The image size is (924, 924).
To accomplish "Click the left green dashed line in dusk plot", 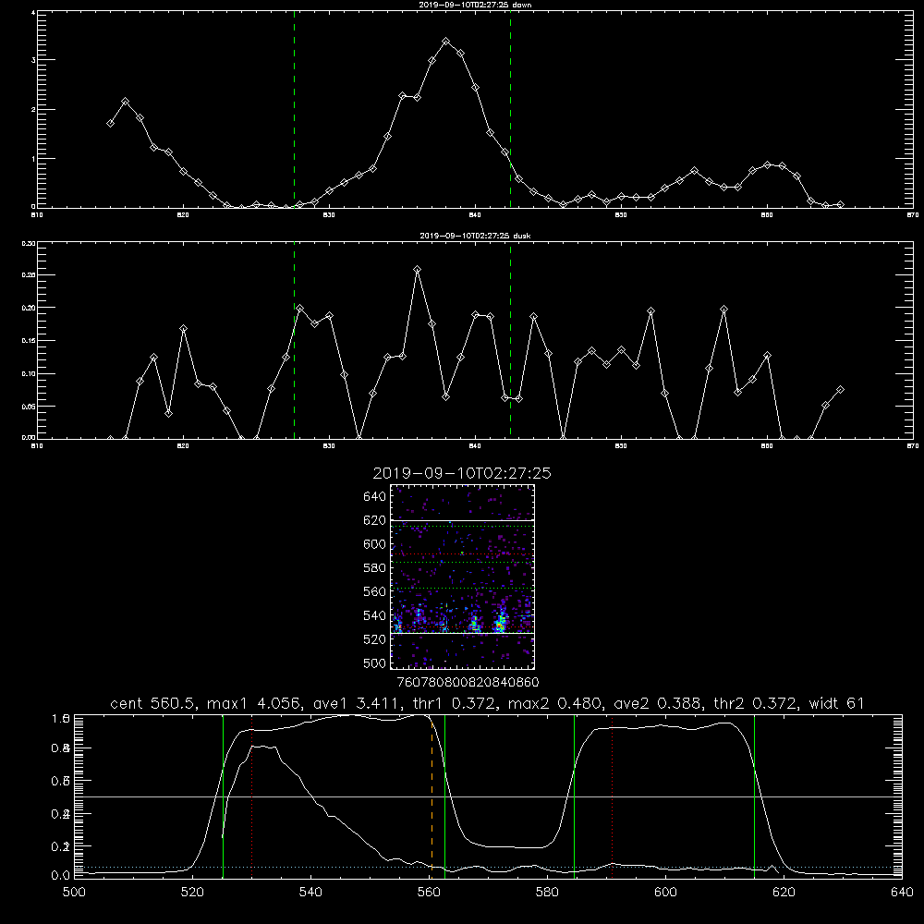I will (x=294, y=342).
